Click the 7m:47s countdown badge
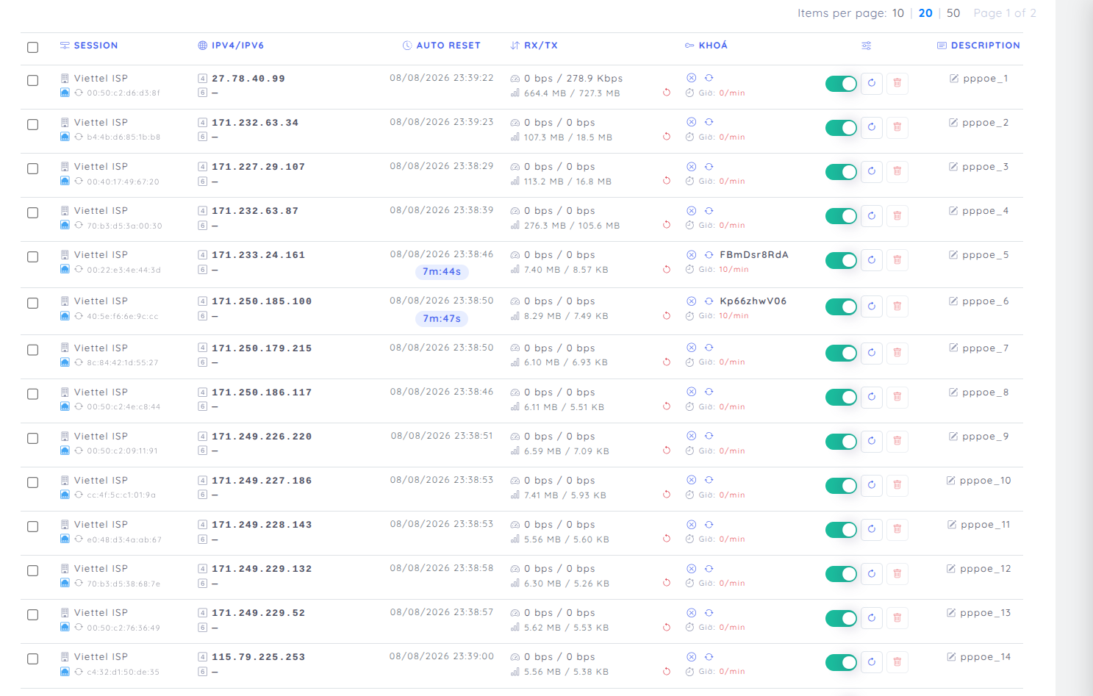1093x696 pixels. click(x=442, y=319)
